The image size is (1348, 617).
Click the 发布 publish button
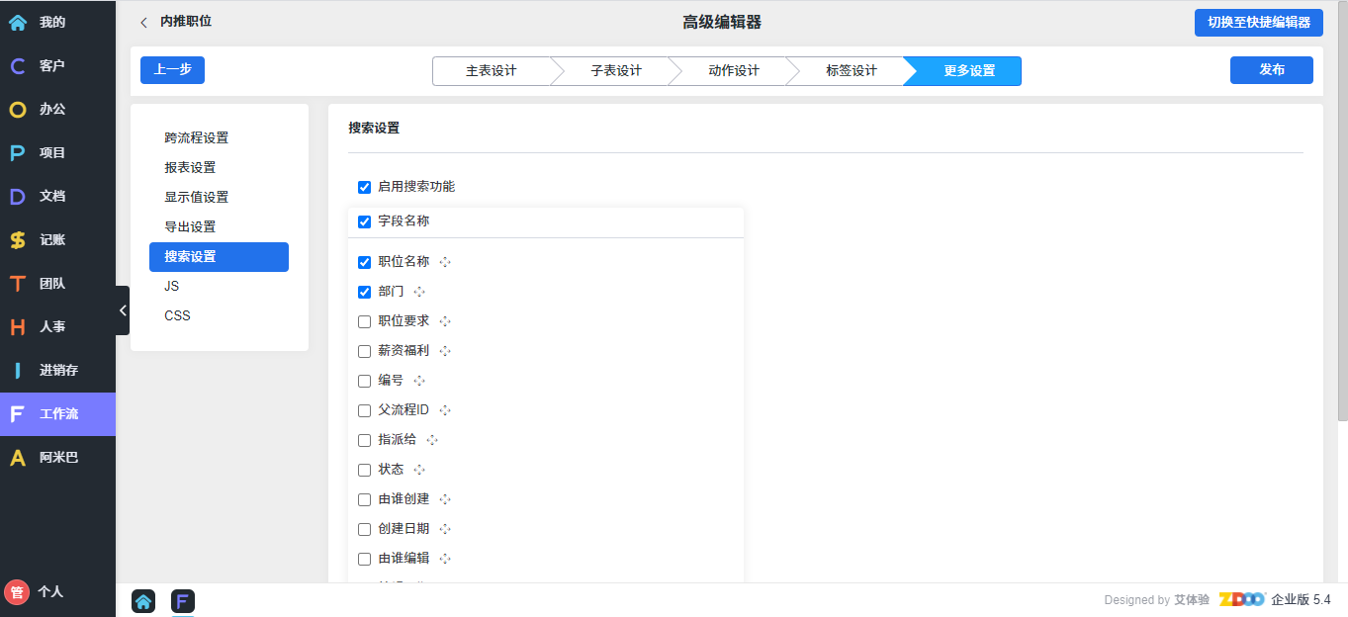click(1271, 70)
